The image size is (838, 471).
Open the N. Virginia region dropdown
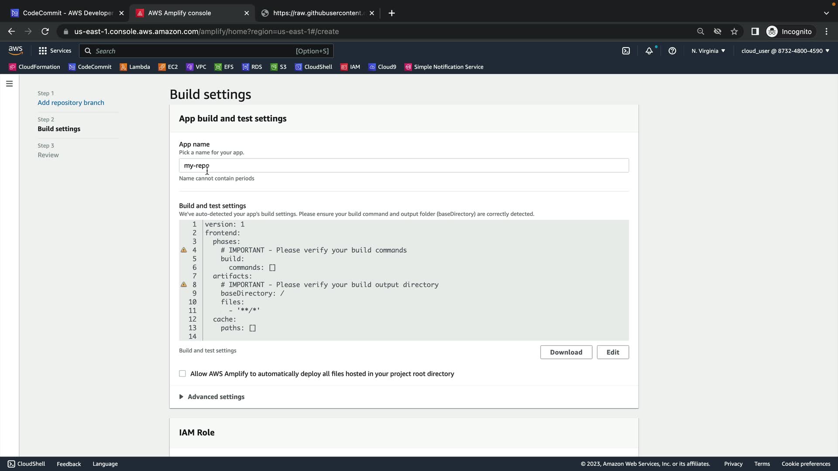(x=708, y=51)
